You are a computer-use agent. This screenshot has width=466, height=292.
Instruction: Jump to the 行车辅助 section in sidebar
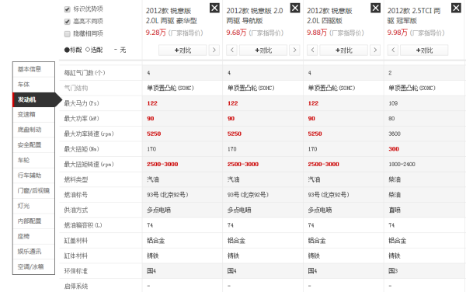[x=33, y=176]
